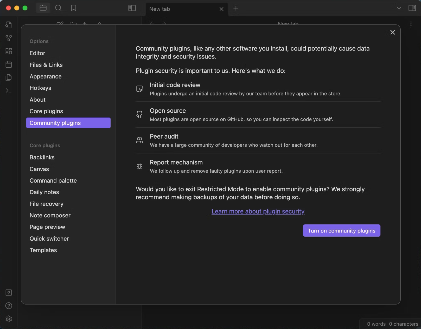Toggle left sidebar icon

[132, 8]
